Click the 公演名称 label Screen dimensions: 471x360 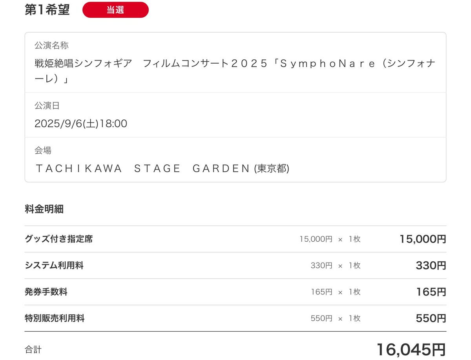point(51,46)
